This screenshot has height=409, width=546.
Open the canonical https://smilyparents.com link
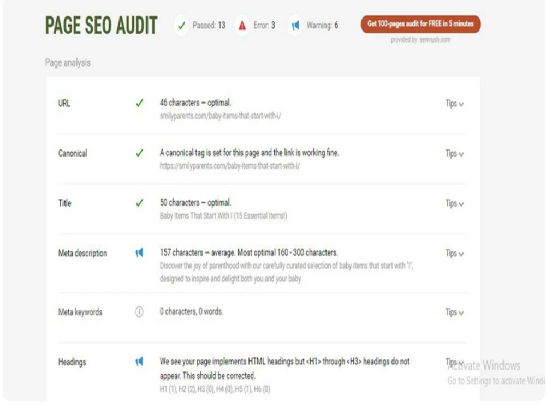[230, 166]
